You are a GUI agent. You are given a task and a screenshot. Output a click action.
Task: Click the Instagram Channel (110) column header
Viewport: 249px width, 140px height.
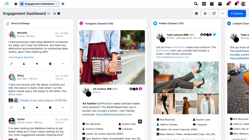tap(99, 23)
